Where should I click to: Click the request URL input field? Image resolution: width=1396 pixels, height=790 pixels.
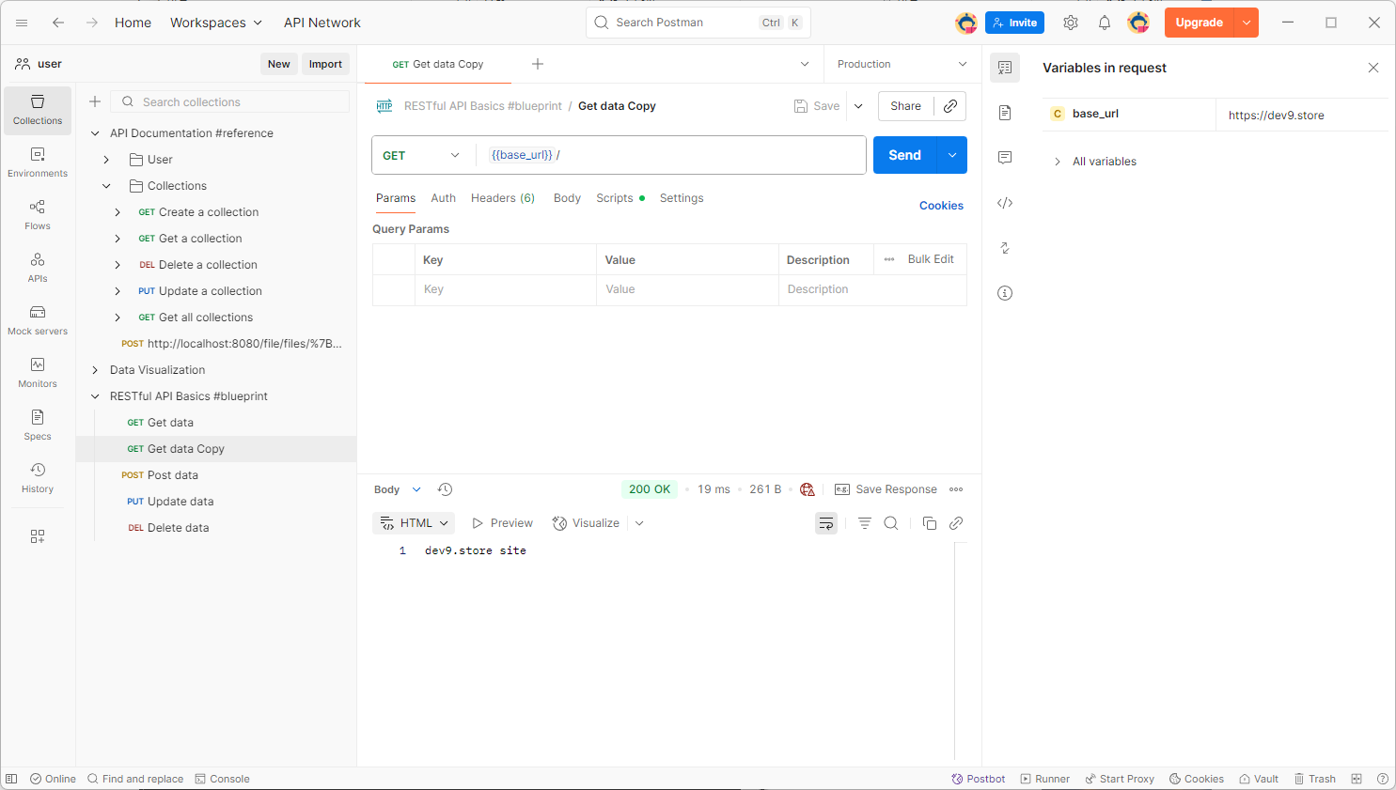[671, 155]
